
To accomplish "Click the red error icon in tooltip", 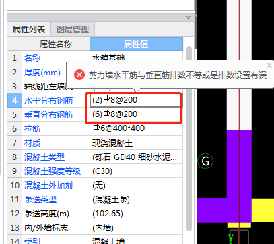I will (x=79, y=75).
